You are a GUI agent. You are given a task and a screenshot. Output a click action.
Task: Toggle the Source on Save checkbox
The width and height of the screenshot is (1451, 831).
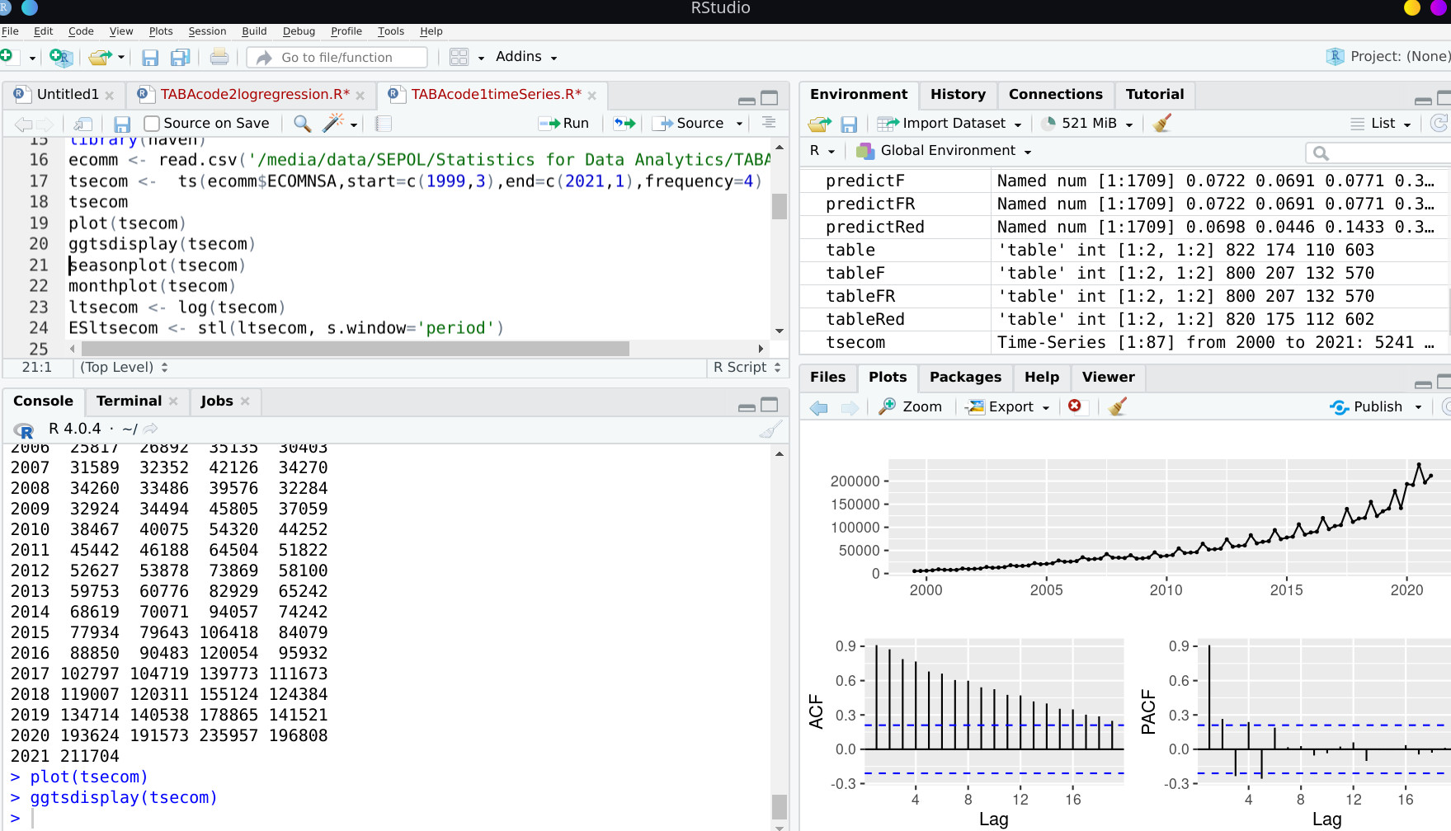[152, 123]
